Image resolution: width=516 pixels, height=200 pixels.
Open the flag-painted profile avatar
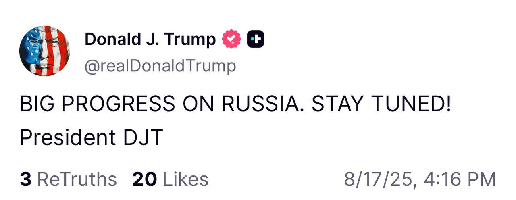point(44,51)
